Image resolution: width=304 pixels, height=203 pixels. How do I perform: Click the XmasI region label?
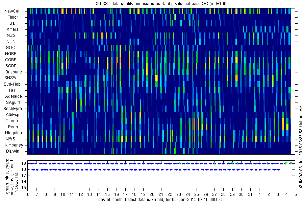pos(12,29)
